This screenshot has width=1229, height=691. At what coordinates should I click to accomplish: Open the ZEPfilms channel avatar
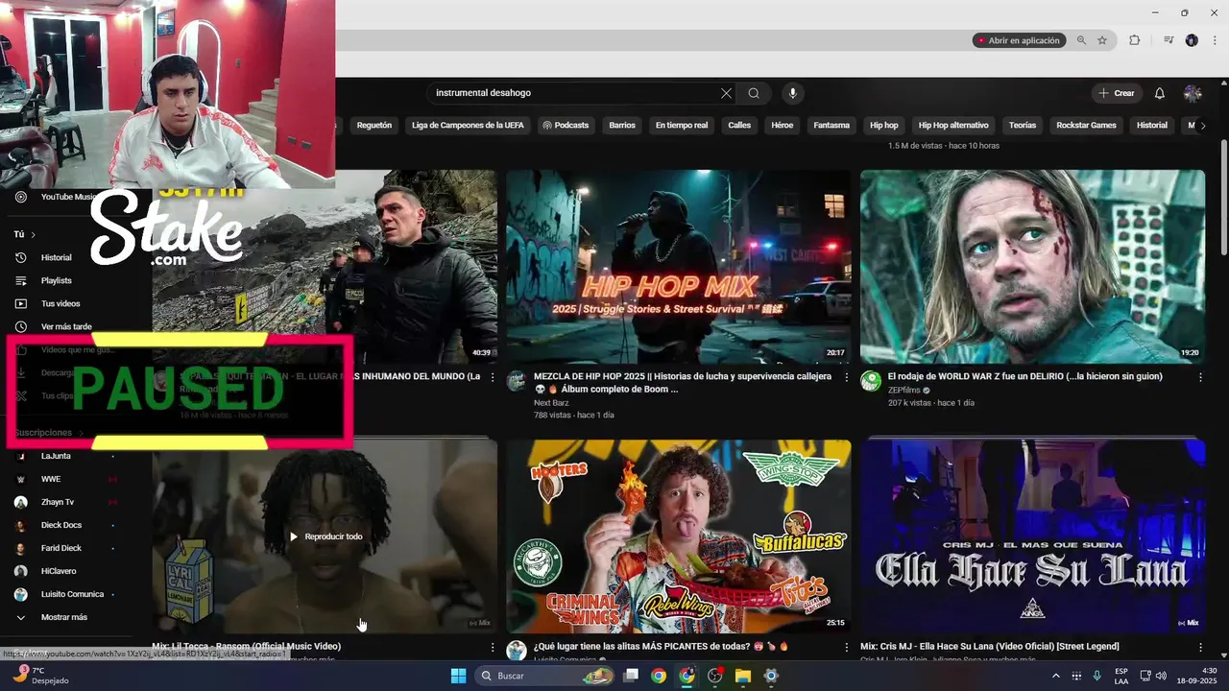point(871,381)
